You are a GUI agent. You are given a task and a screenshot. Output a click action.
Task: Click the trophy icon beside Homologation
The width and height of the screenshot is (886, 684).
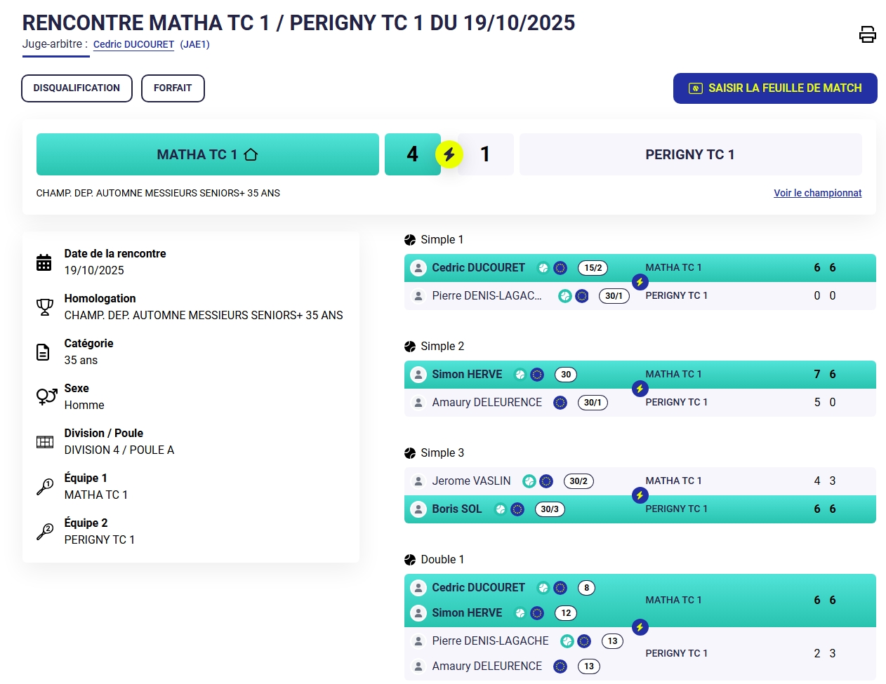pos(44,307)
